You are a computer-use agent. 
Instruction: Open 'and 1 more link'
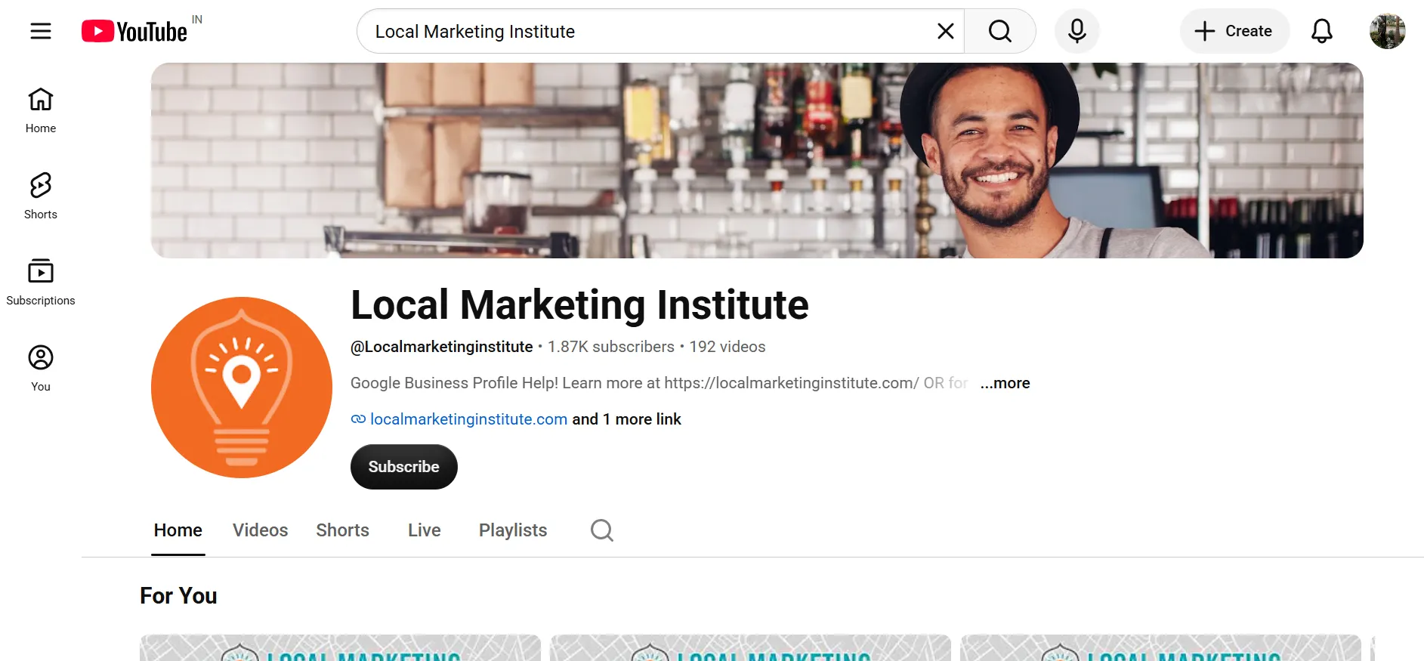(x=627, y=419)
